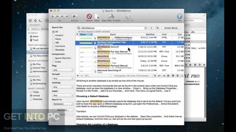Image resolution: width=236 pixels, height=132 pixels.
Task: Click inside the DEVONthink search text field
Action: 112,28
